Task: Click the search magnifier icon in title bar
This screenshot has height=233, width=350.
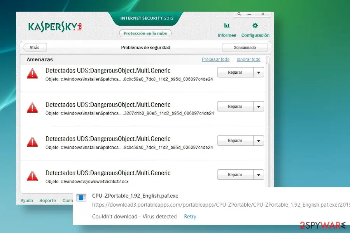Action: [239, 14]
